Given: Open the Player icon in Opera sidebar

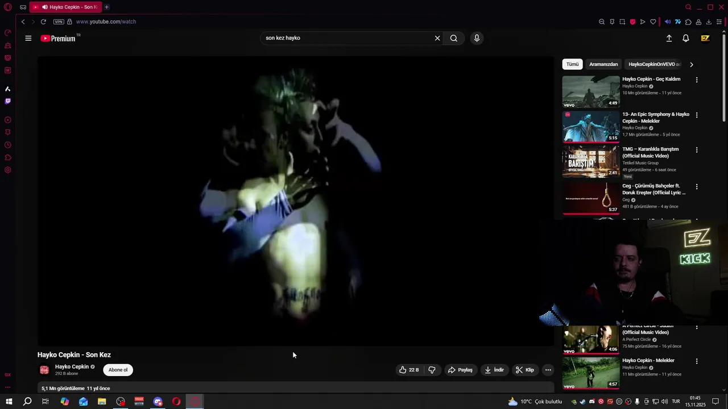Looking at the screenshot, I should (x=8, y=120).
